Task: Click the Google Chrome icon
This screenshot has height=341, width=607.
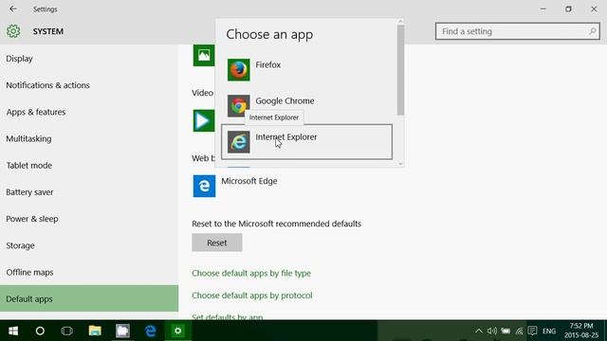Action: click(x=238, y=106)
